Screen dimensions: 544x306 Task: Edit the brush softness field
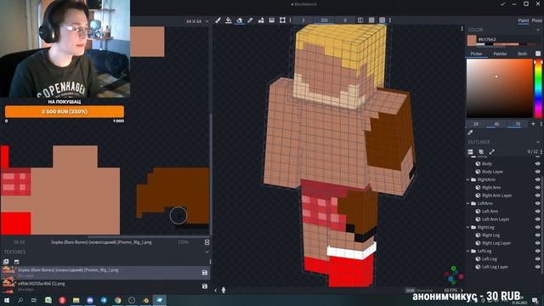point(345,20)
